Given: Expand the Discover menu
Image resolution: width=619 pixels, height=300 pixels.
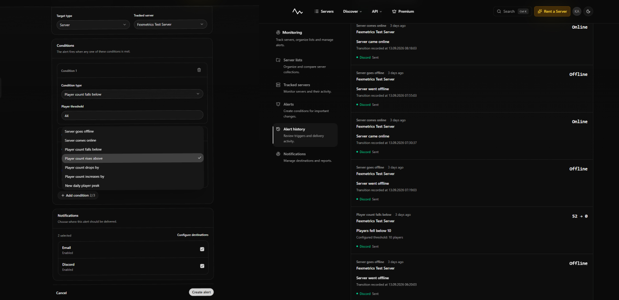Looking at the screenshot, I should click(352, 11).
